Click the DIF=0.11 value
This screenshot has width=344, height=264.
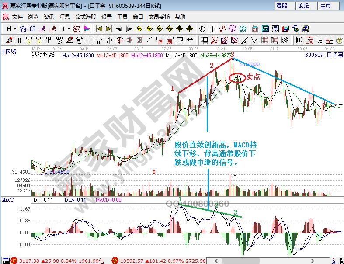(x=43, y=200)
